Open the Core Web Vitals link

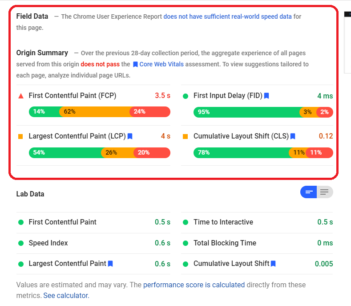tap(161, 64)
